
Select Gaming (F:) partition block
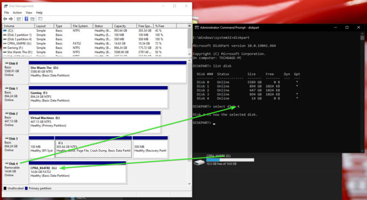(98, 97)
